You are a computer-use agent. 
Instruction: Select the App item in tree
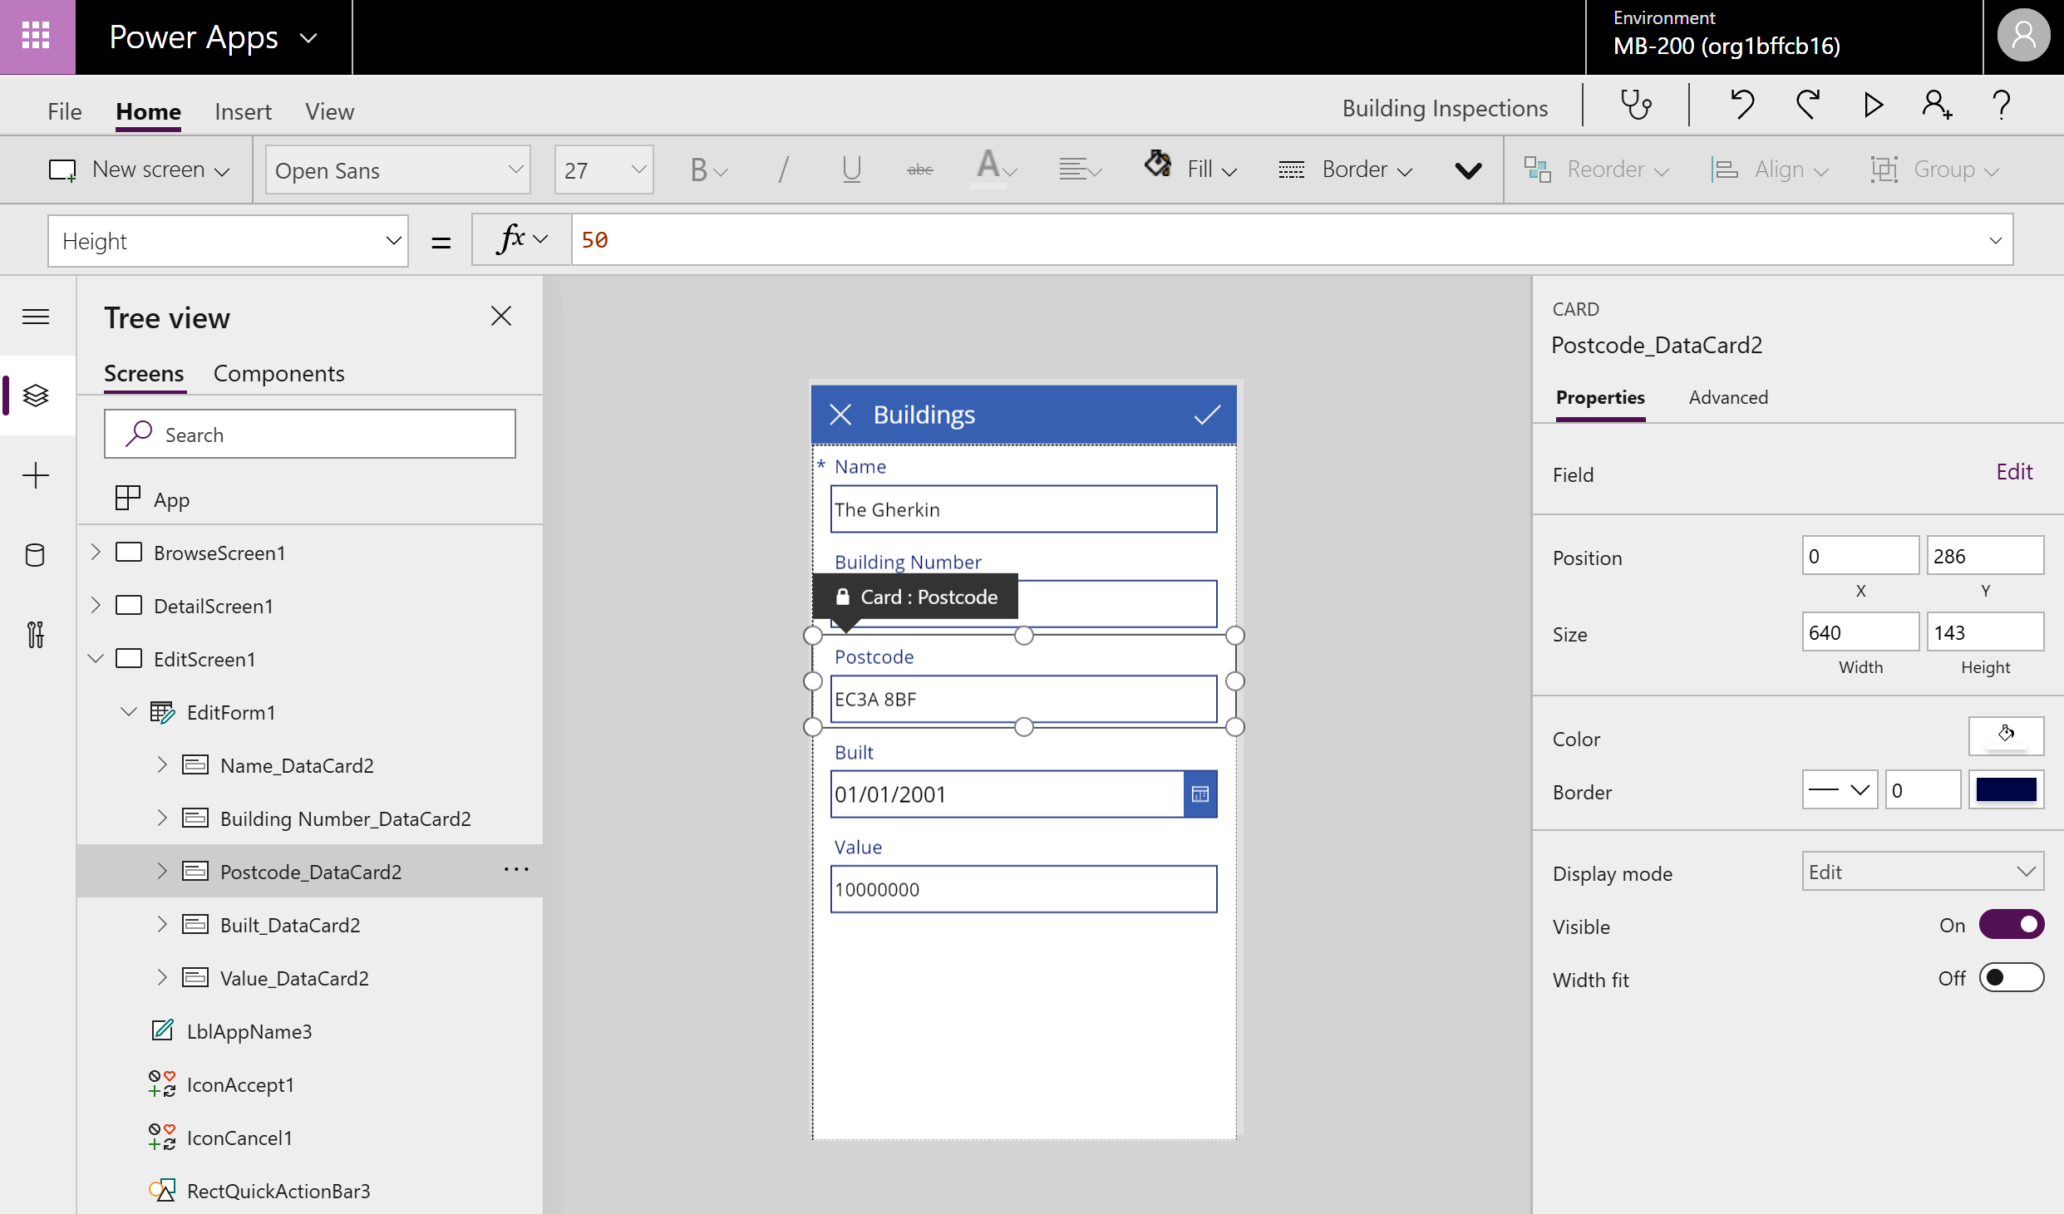click(171, 499)
